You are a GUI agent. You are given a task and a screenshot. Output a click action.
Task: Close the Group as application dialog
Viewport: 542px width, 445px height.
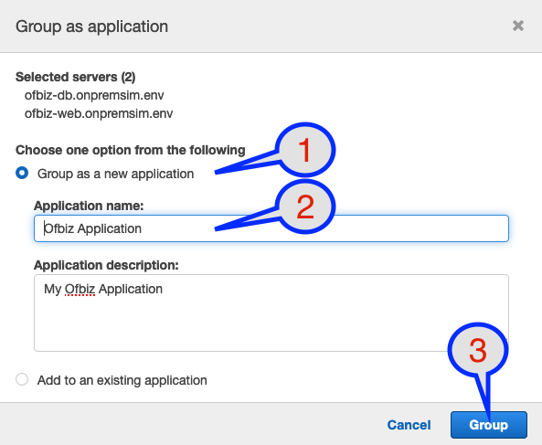518,26
